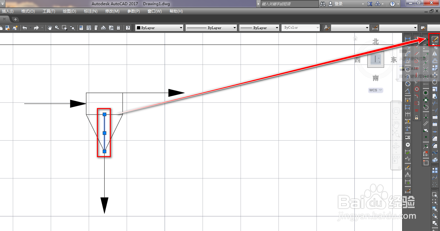The image size is (440, 231).
Task: Toggle the Parallel object snap
Action: click(426, 124)
